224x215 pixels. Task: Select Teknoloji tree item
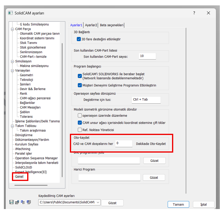26,80
